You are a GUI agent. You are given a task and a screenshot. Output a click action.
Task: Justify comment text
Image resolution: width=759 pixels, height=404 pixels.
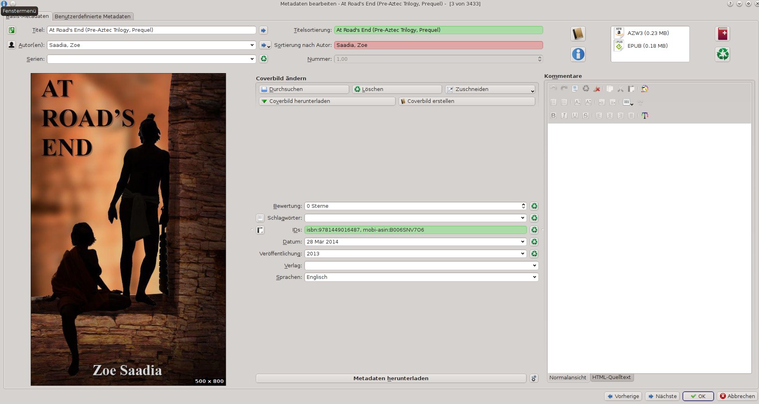pos(631,116)
